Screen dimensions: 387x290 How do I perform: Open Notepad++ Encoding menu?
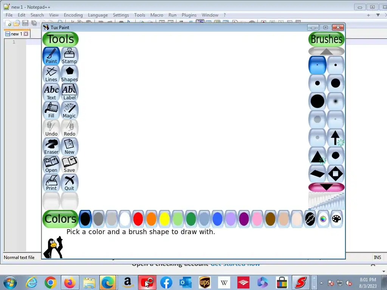click(x=73, y=15)
